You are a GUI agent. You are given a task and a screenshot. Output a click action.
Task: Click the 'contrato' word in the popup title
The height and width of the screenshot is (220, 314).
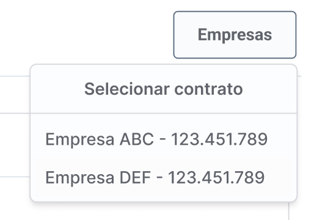(208, 89)
